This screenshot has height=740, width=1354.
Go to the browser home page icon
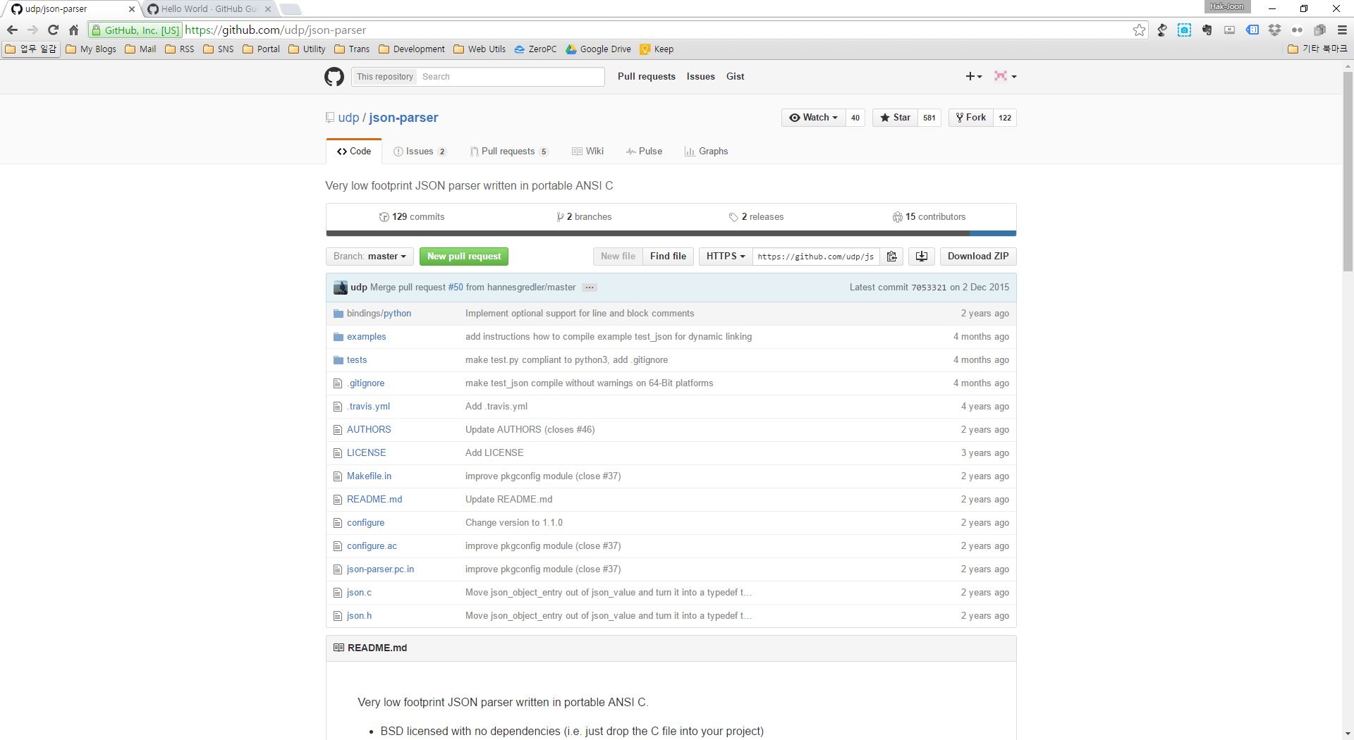(73, 30)
